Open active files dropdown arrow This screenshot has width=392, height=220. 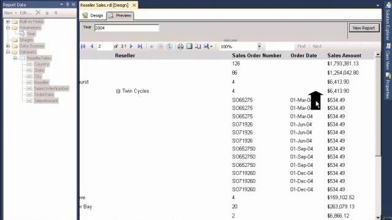pyautogui.click(x=378, y=5)
